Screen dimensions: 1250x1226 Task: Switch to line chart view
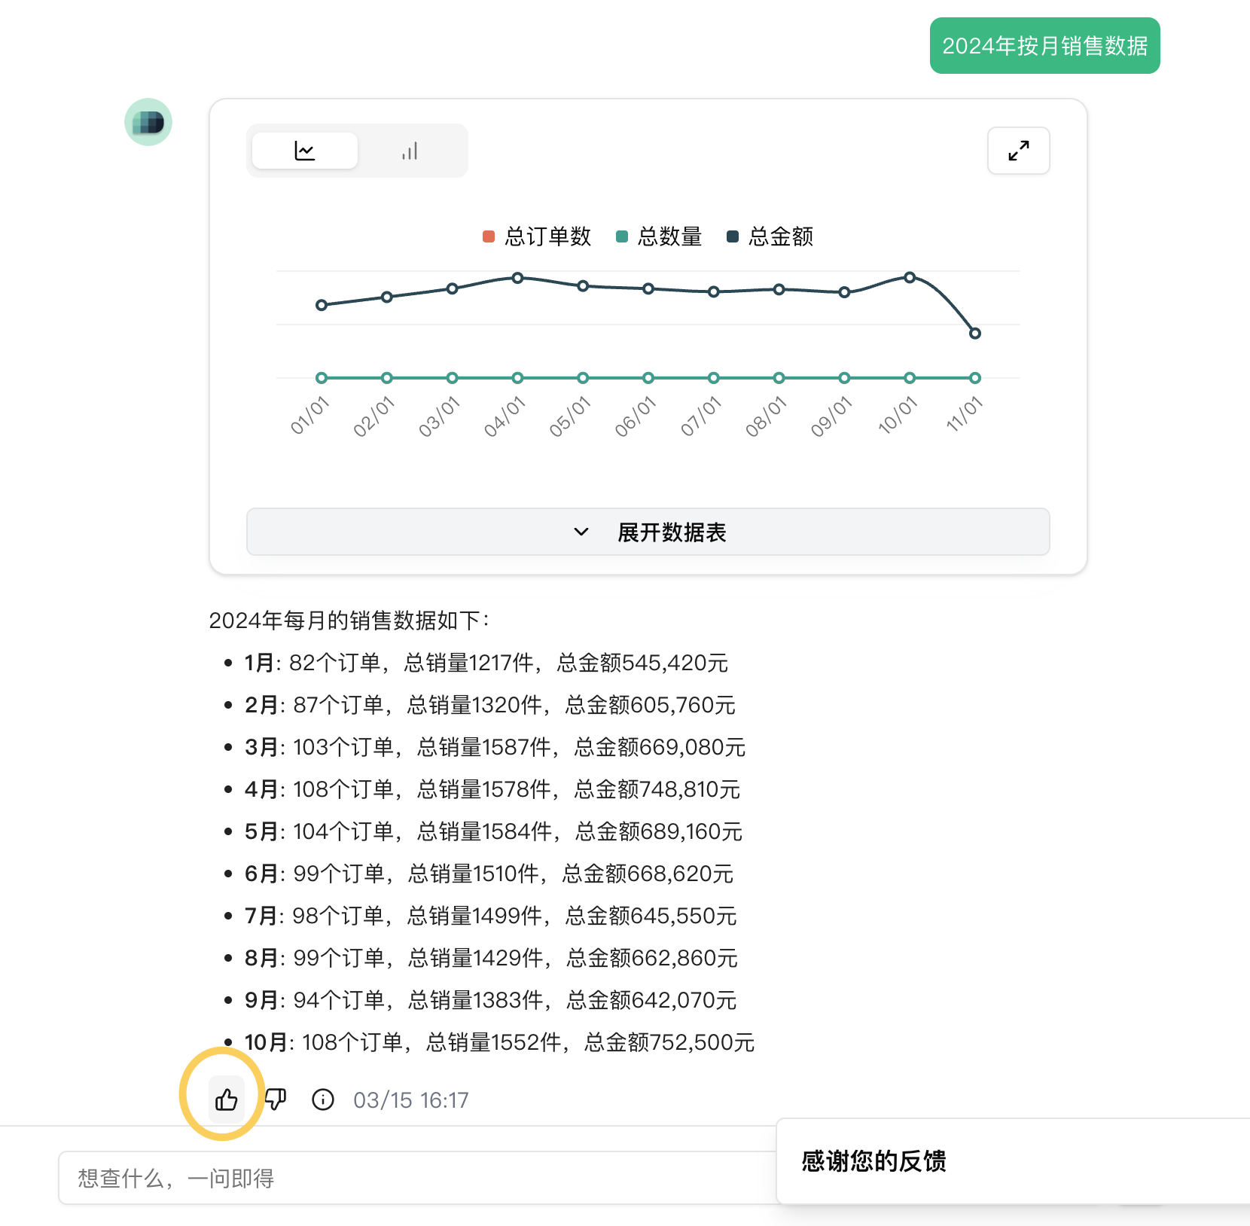(304, 151)
